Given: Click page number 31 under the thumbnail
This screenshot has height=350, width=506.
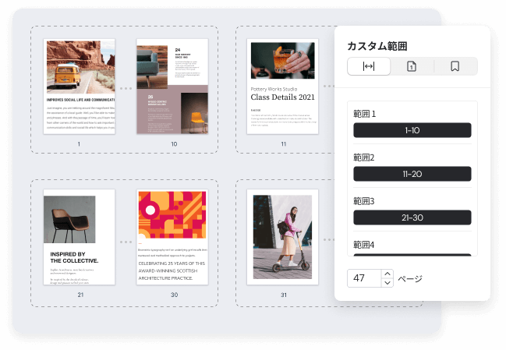Looking at the screenshot, I should click(x=284, y=295).
